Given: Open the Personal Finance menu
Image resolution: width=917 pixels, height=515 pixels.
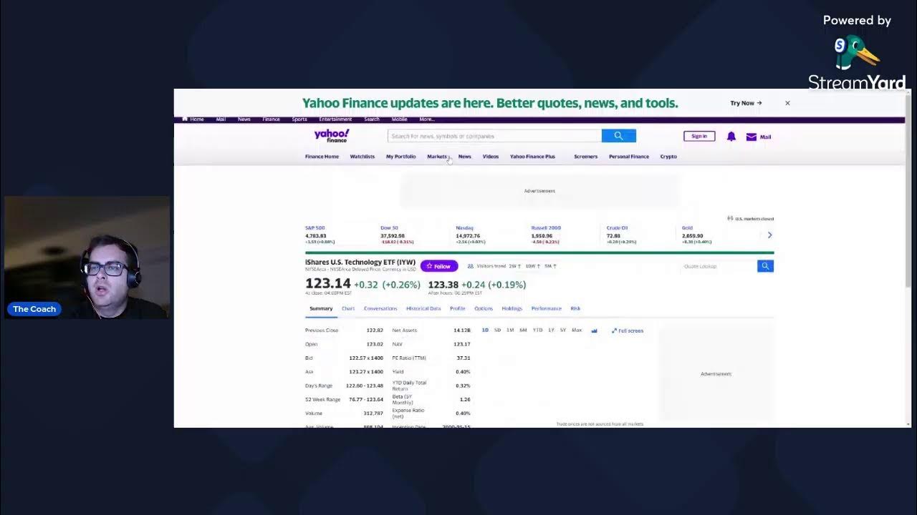Looking at the screenshot, I should (628, 157).
